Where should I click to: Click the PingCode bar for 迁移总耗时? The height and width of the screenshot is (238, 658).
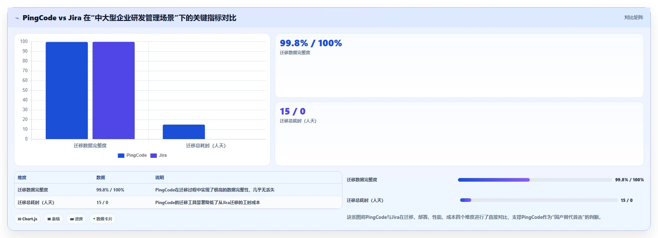click(184, 132)
